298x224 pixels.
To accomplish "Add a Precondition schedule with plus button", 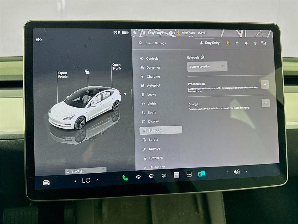I will coord(265,84).
